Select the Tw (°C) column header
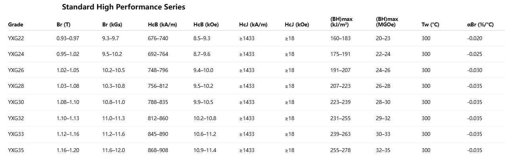This screenshot has height=158, width=505. [430, 24]
